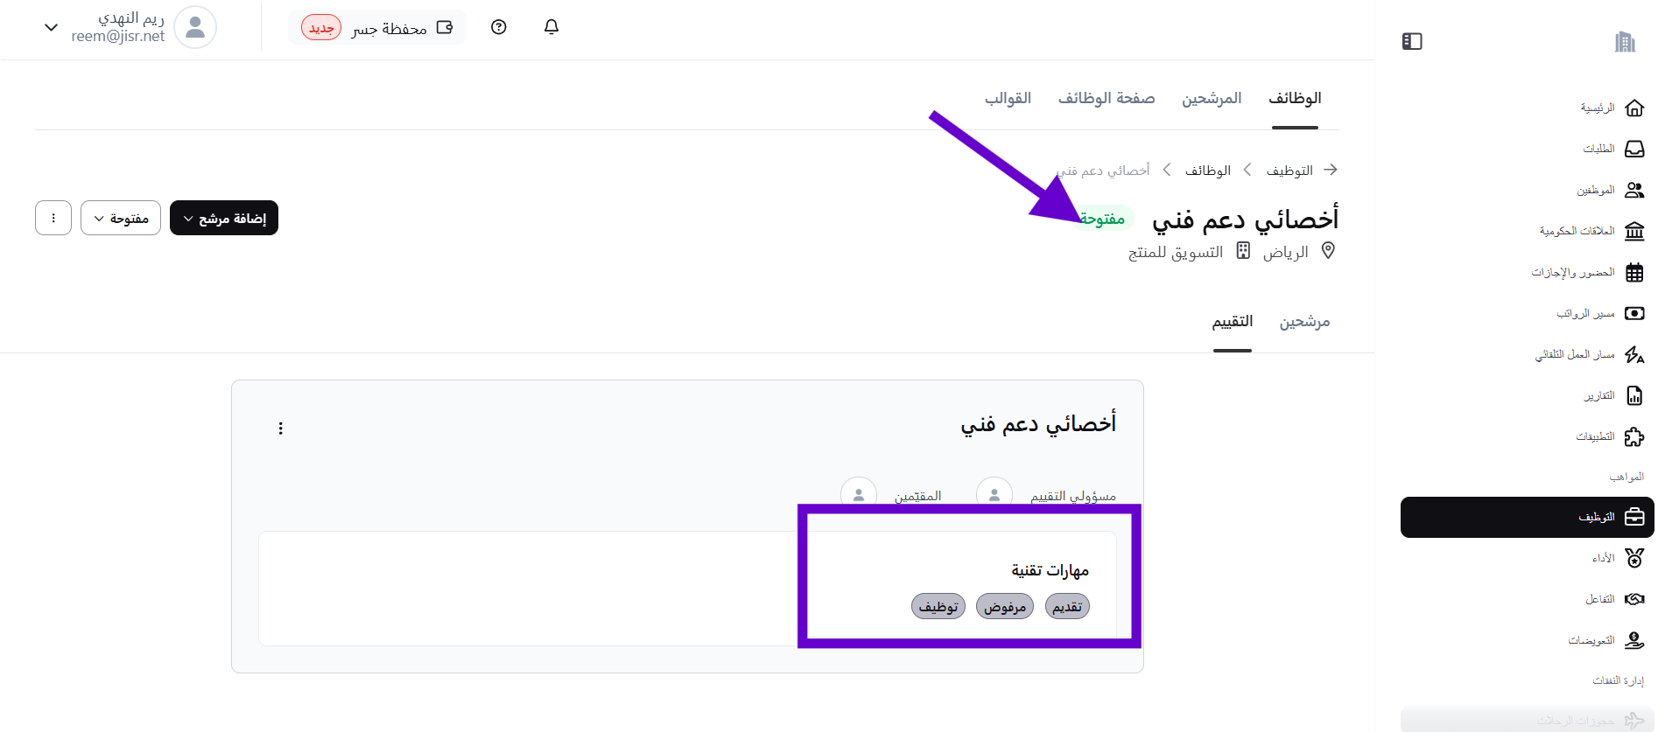
Task: Collapse the sidebar panel icon
Action: pyautogui.click(x=1412, y=41)
